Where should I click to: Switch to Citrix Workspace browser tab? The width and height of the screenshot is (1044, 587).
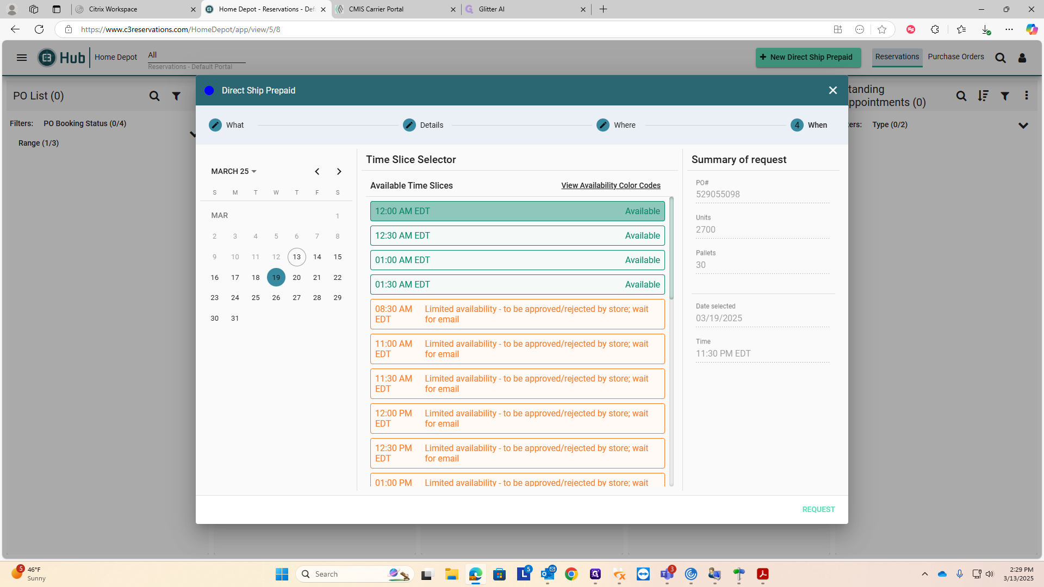135,9
